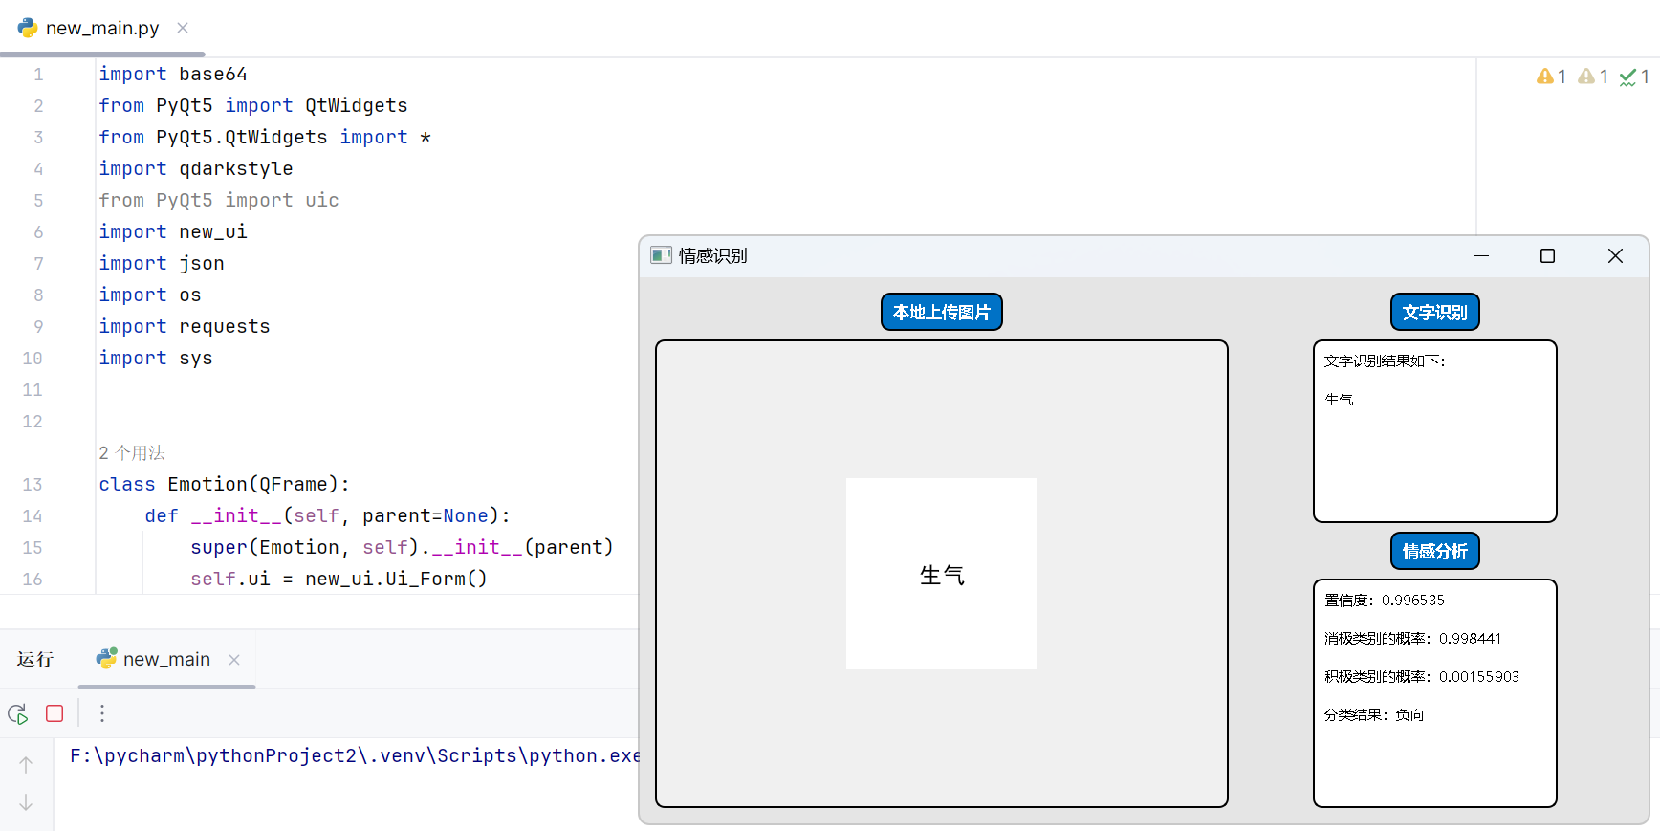Click the 文字识别 button
This screenshot has height=831, width=1660.
1435,312
